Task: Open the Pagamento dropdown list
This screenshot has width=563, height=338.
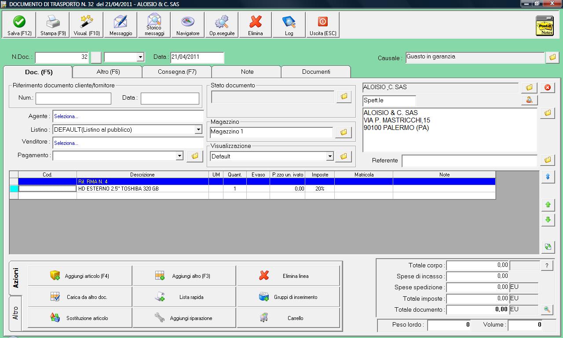Action: [x=179, y=156]
